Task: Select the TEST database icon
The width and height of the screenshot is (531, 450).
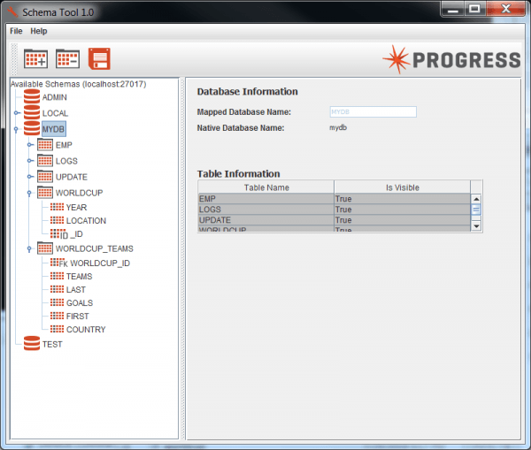Action: (x=32, y=344)
